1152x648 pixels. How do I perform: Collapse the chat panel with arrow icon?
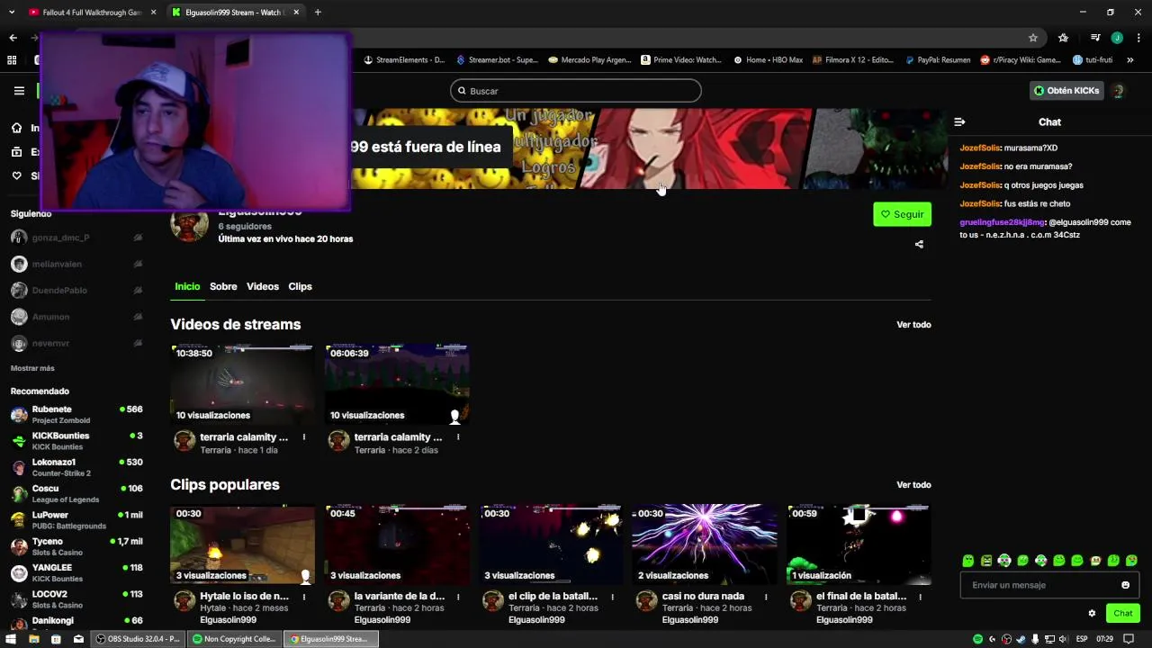coord(959,121)
